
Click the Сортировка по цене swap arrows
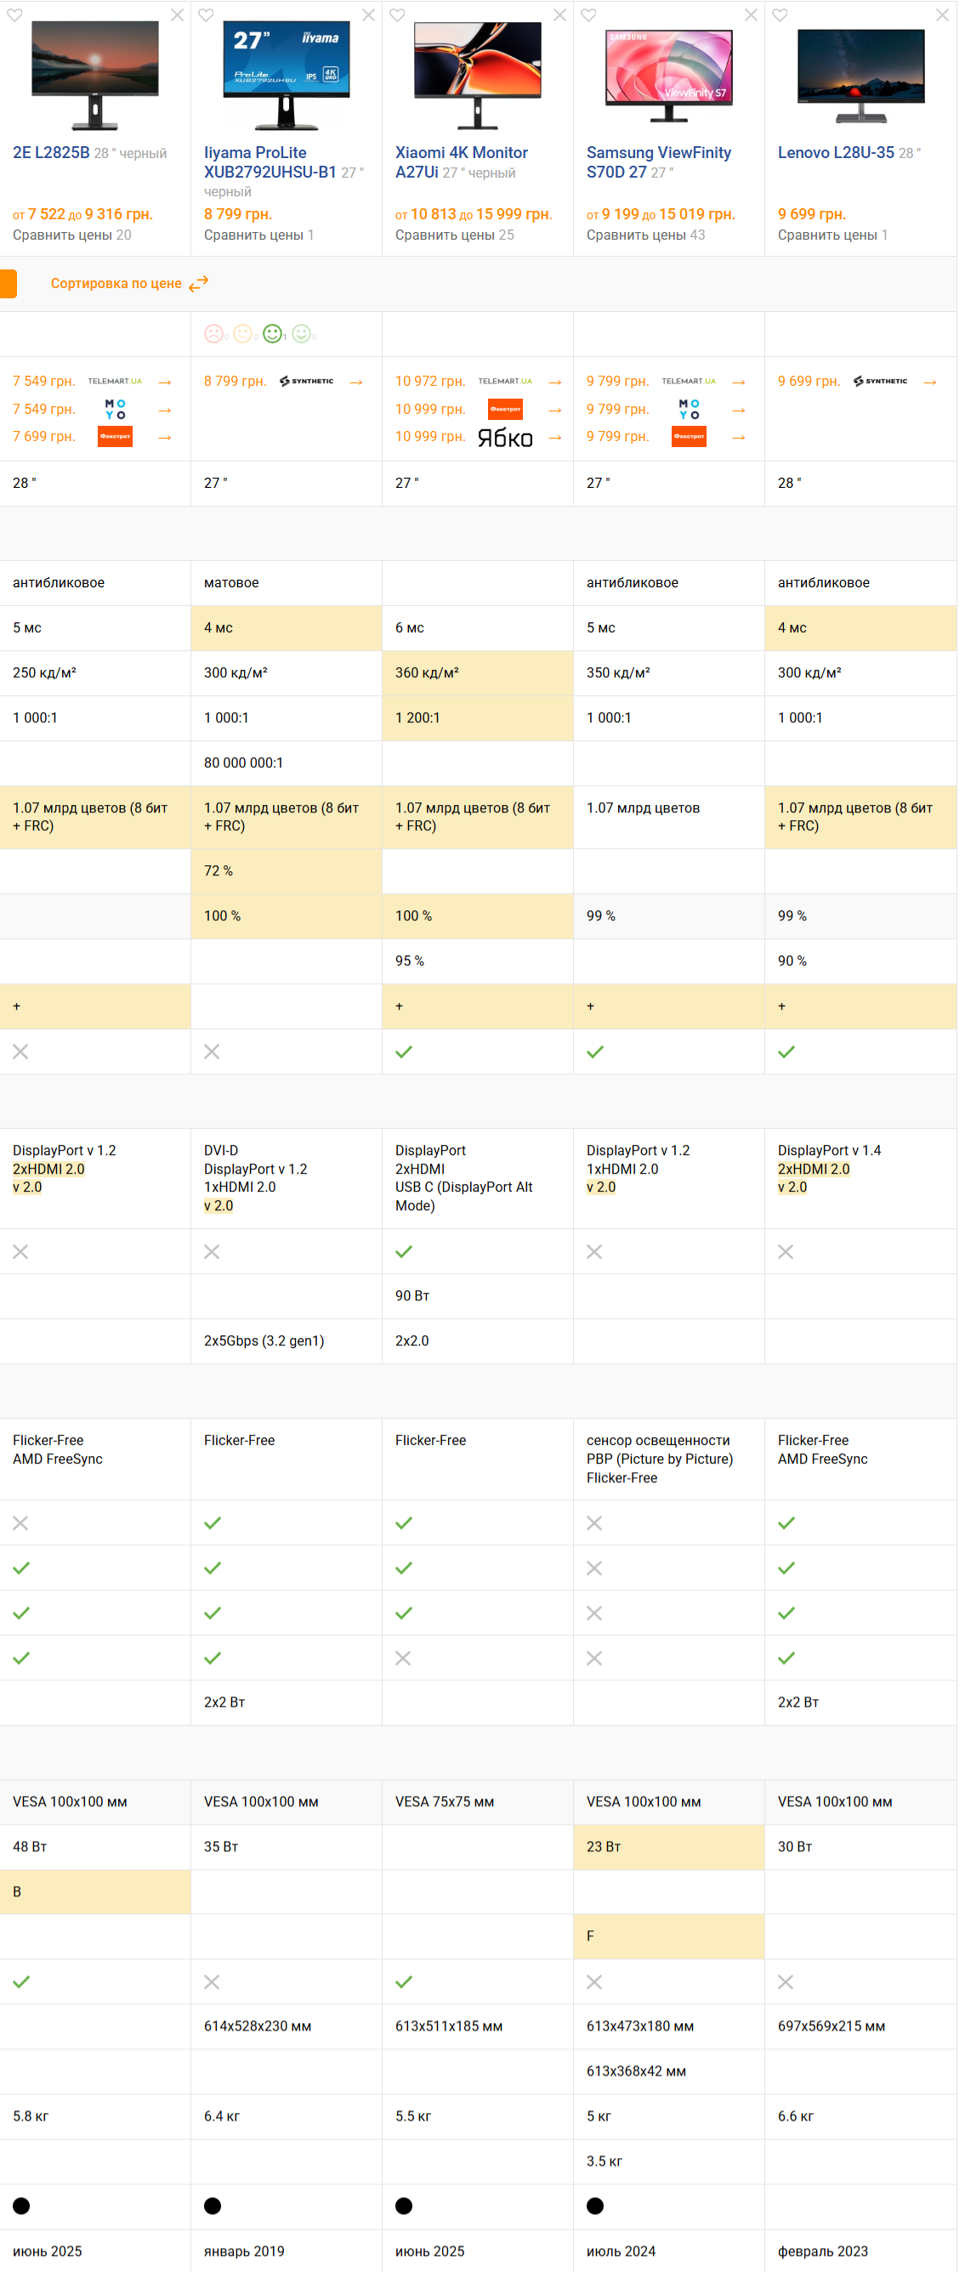pyautogui.click(x=198, y=283)
